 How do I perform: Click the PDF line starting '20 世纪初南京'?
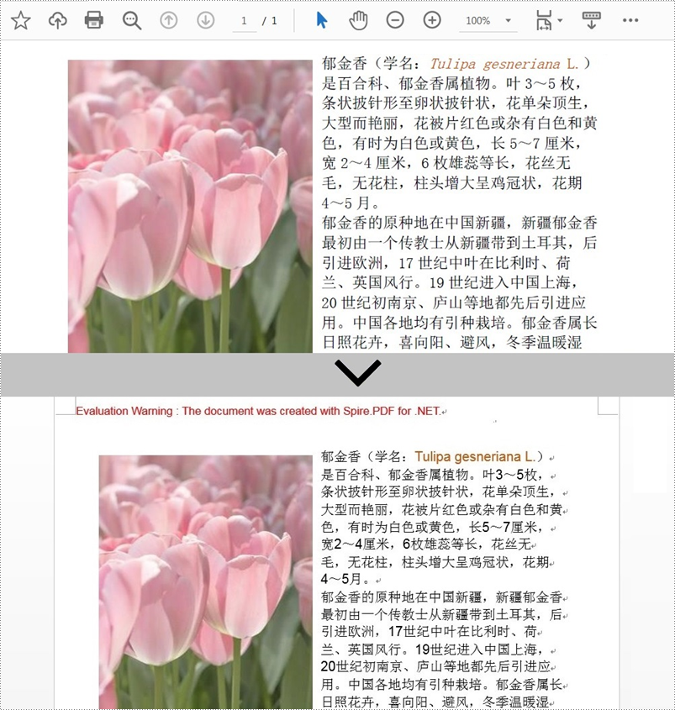click(x=453, y=302)
